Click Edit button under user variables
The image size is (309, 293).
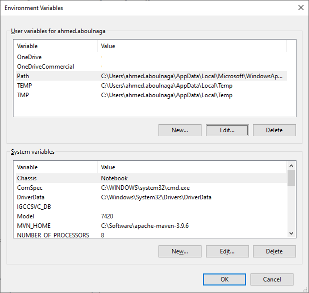coord(227,130)
